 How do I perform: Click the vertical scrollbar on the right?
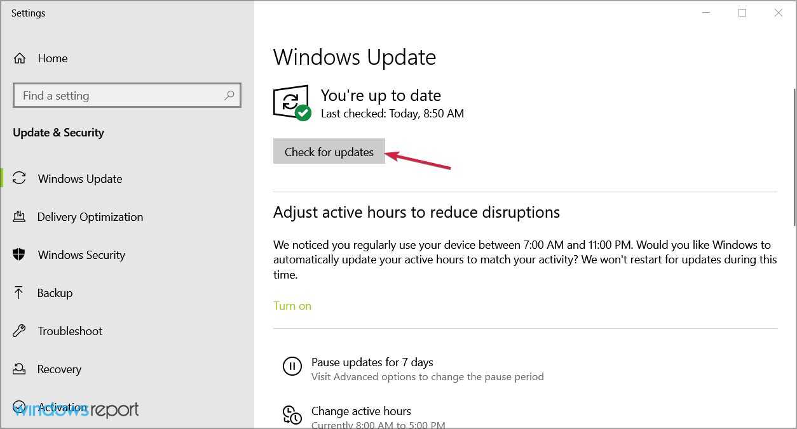pos(793,157)
